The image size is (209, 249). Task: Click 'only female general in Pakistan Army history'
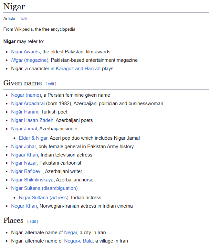coord(86,146)
